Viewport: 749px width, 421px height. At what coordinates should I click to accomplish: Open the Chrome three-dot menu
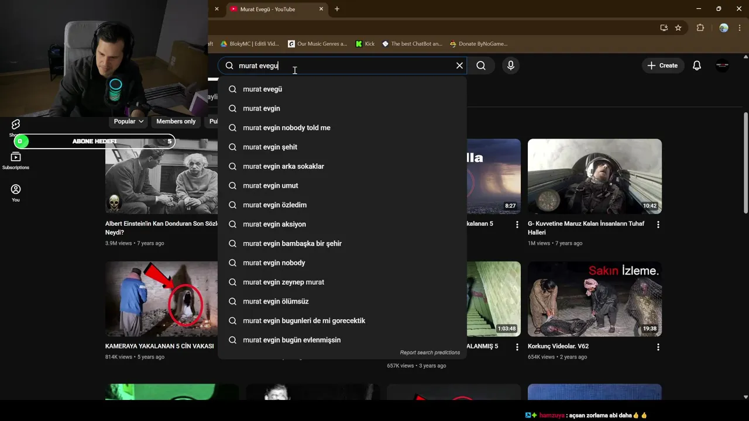coord(740,27)
